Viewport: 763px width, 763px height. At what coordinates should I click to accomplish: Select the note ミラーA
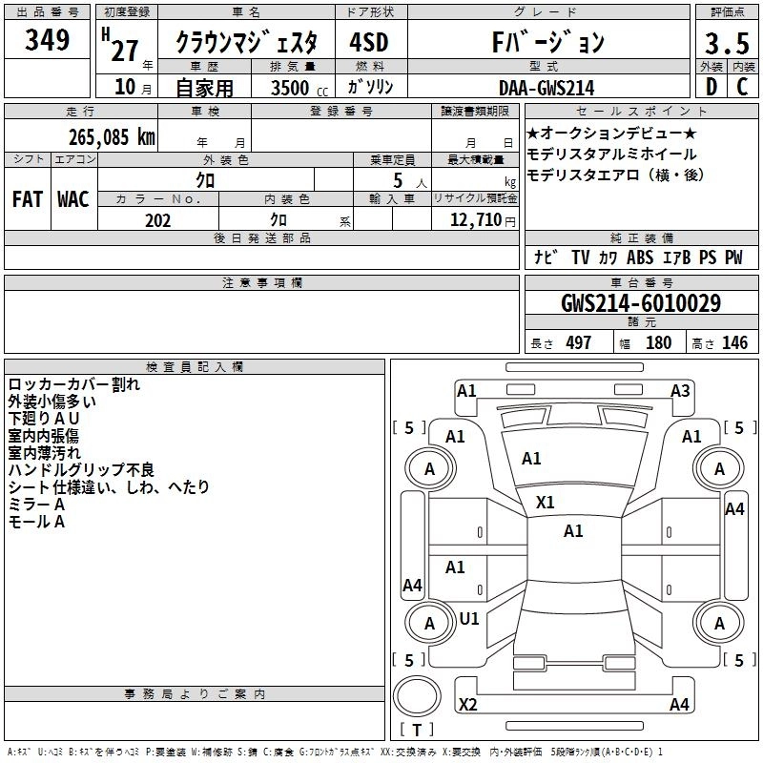[36, 505]
